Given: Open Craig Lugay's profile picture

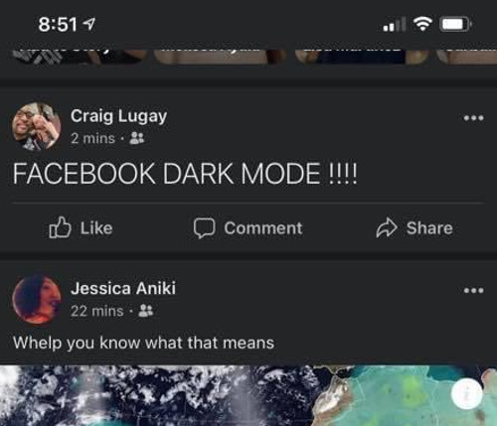Looking at the screenshot, I should tap(36, 126).
